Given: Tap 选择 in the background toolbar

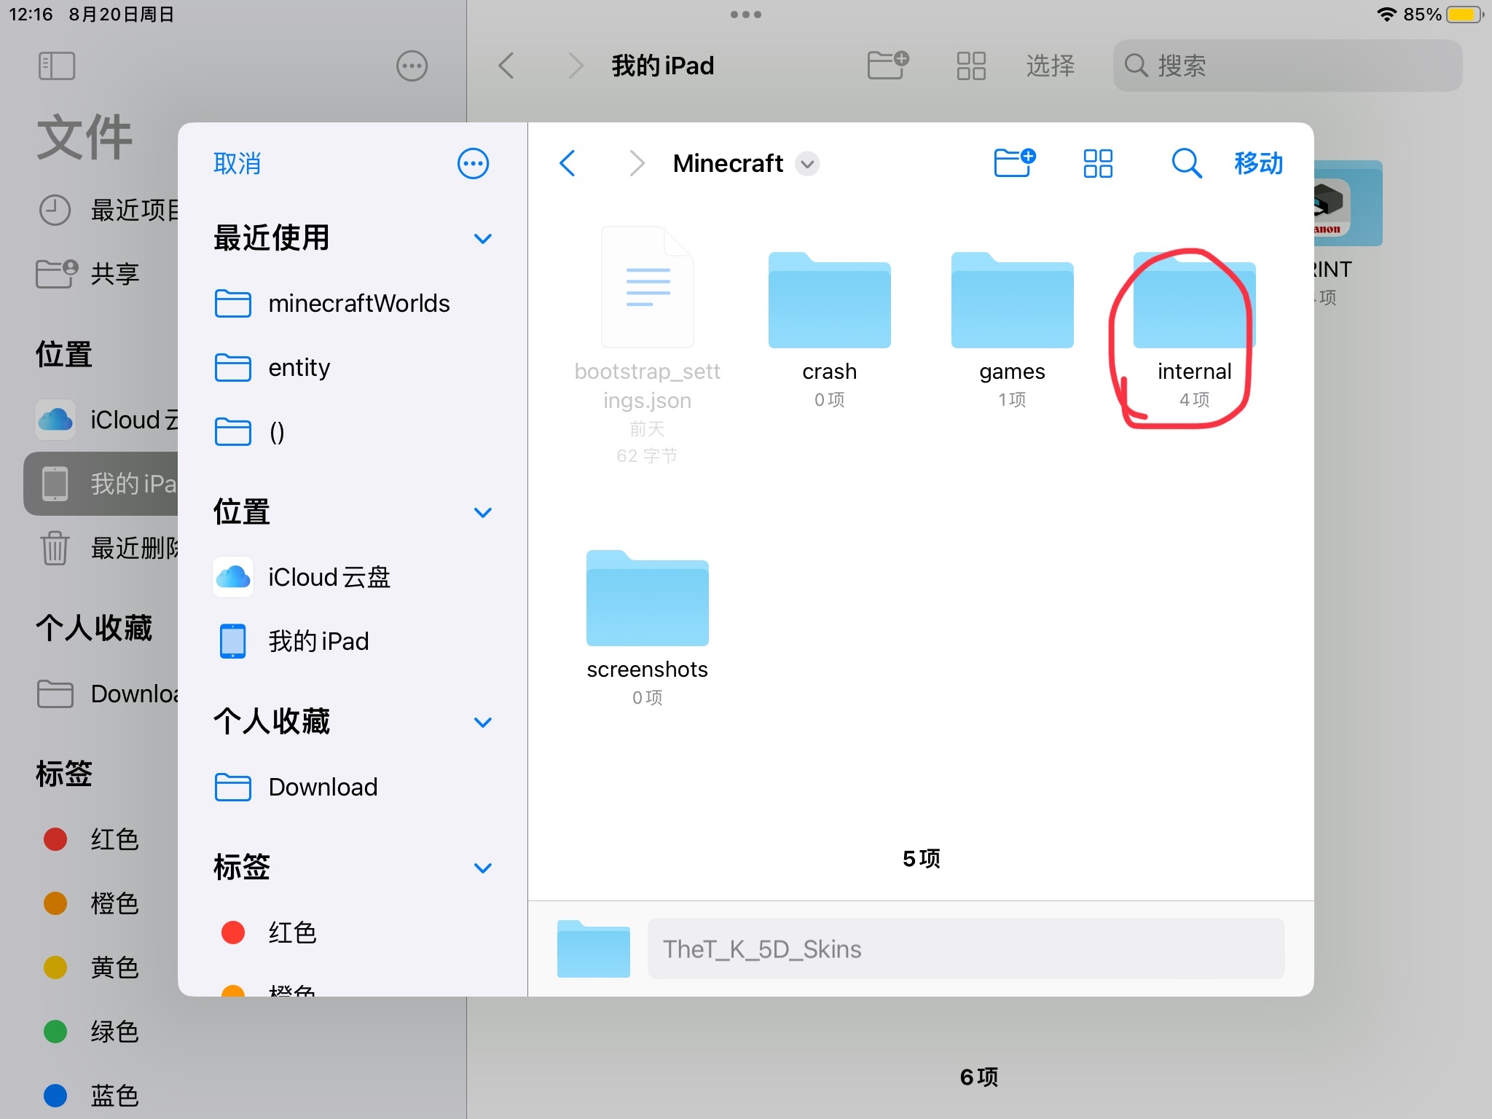Looking at the screenshot, I should [x=1050, y=66].
